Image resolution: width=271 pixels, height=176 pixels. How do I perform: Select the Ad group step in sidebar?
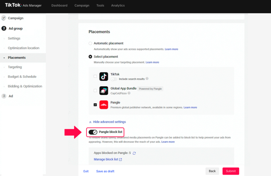pyautogui.click(x=16, y=28)
